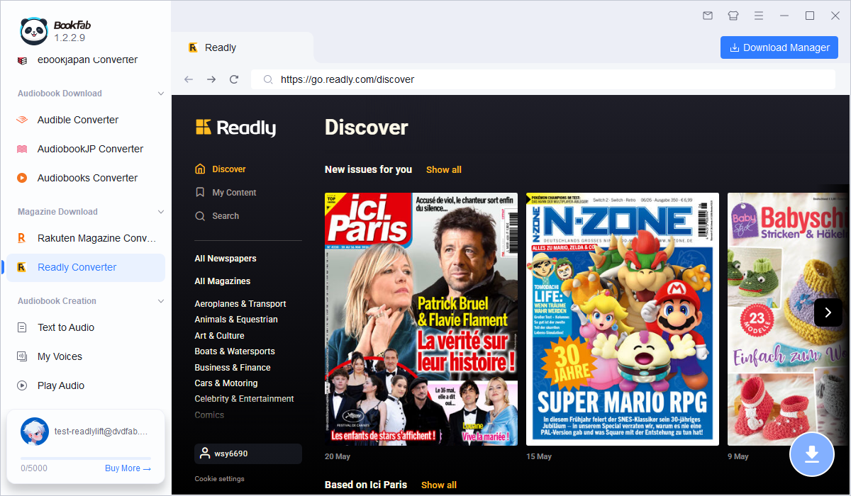The height and width of the screenshot is (496, 851).
Task: Collapse the Audiobook Download section chevron
Action: pos(160,94)
